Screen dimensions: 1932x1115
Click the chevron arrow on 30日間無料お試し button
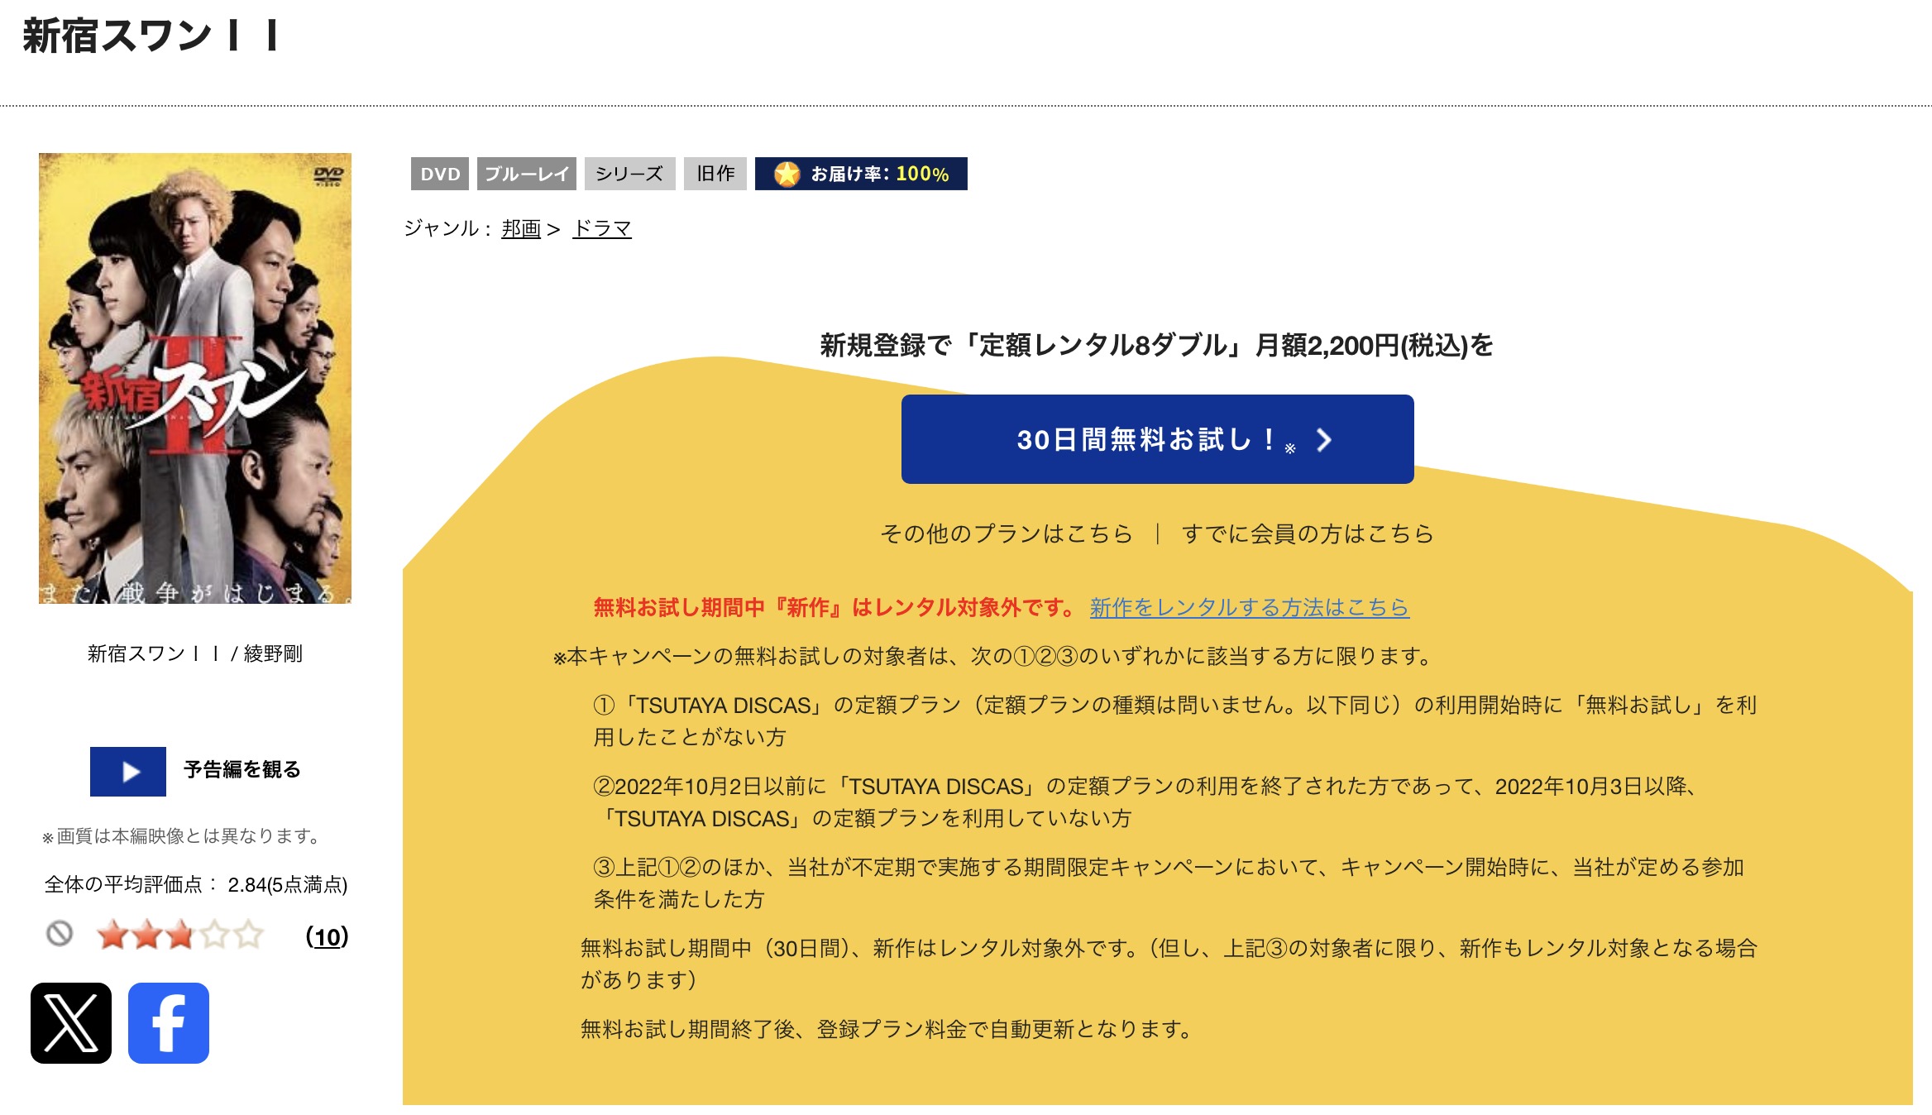pyautogui.click(x=1323, y=440)
